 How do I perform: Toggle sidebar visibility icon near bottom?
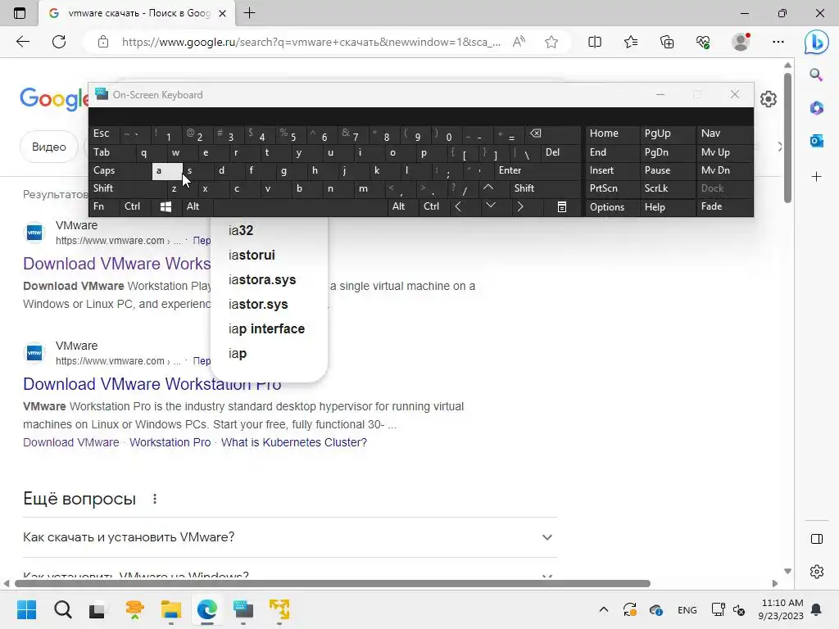coord(817,539)
